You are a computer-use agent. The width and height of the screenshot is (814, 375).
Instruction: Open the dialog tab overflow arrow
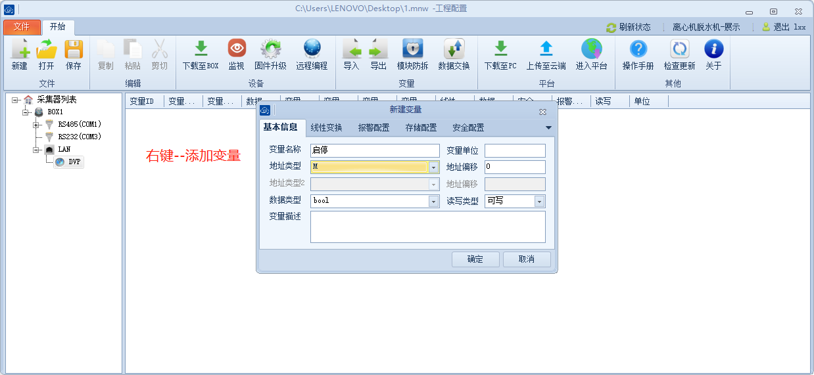tap(549, 128)
